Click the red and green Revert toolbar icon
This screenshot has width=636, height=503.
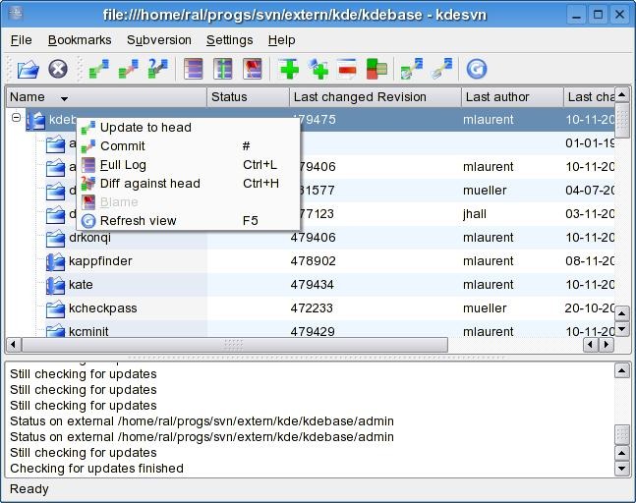pyautogui.click(x=376, y=69)
